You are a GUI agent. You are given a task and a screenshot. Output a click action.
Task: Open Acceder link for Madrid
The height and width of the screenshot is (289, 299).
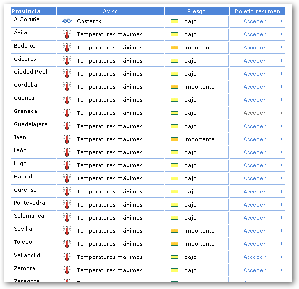[254, 178]
